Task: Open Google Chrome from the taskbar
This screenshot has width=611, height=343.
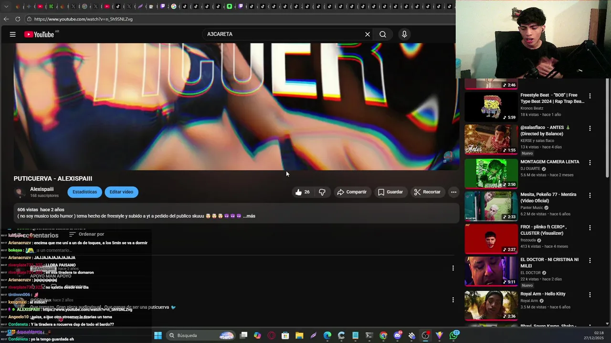Action: (x=383, y=335)
